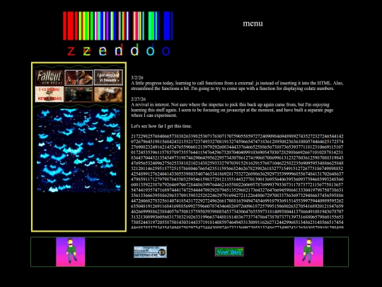This screenshot has height=287, width=382.
Task: Click the left Ned Flanders walking GIF
Action: pos(71,252)
